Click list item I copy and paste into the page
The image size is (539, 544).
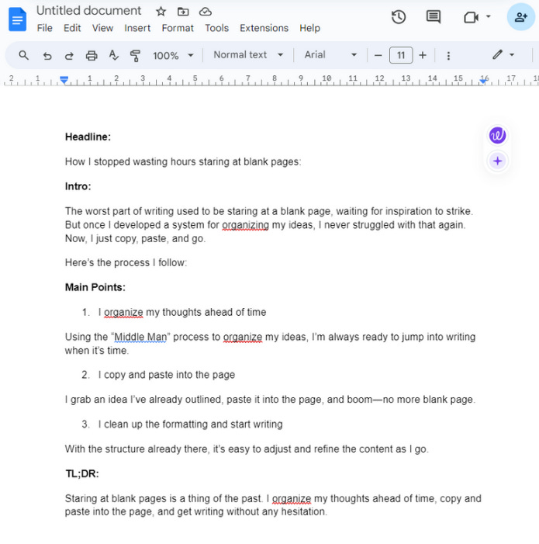167,375
